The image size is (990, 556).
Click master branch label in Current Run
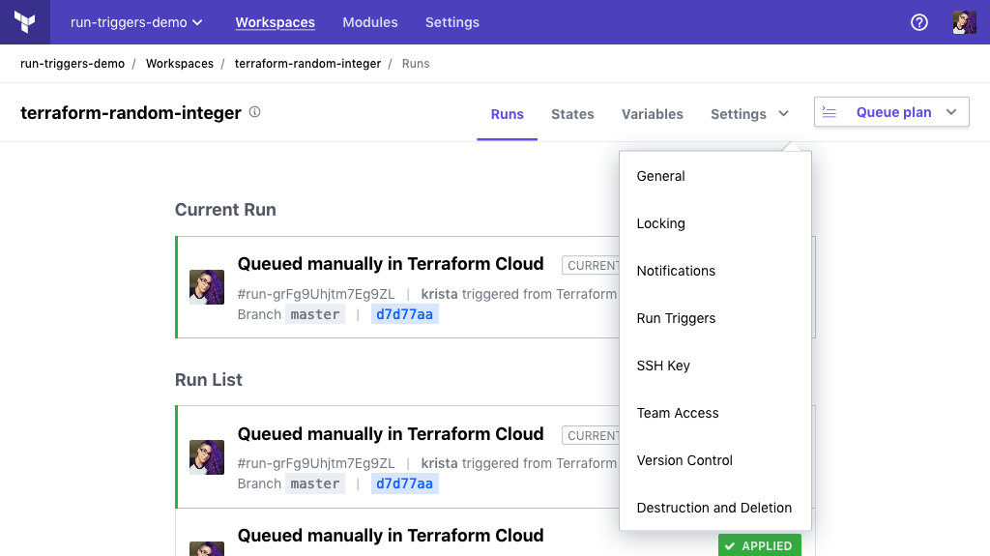tap(315, 314)
